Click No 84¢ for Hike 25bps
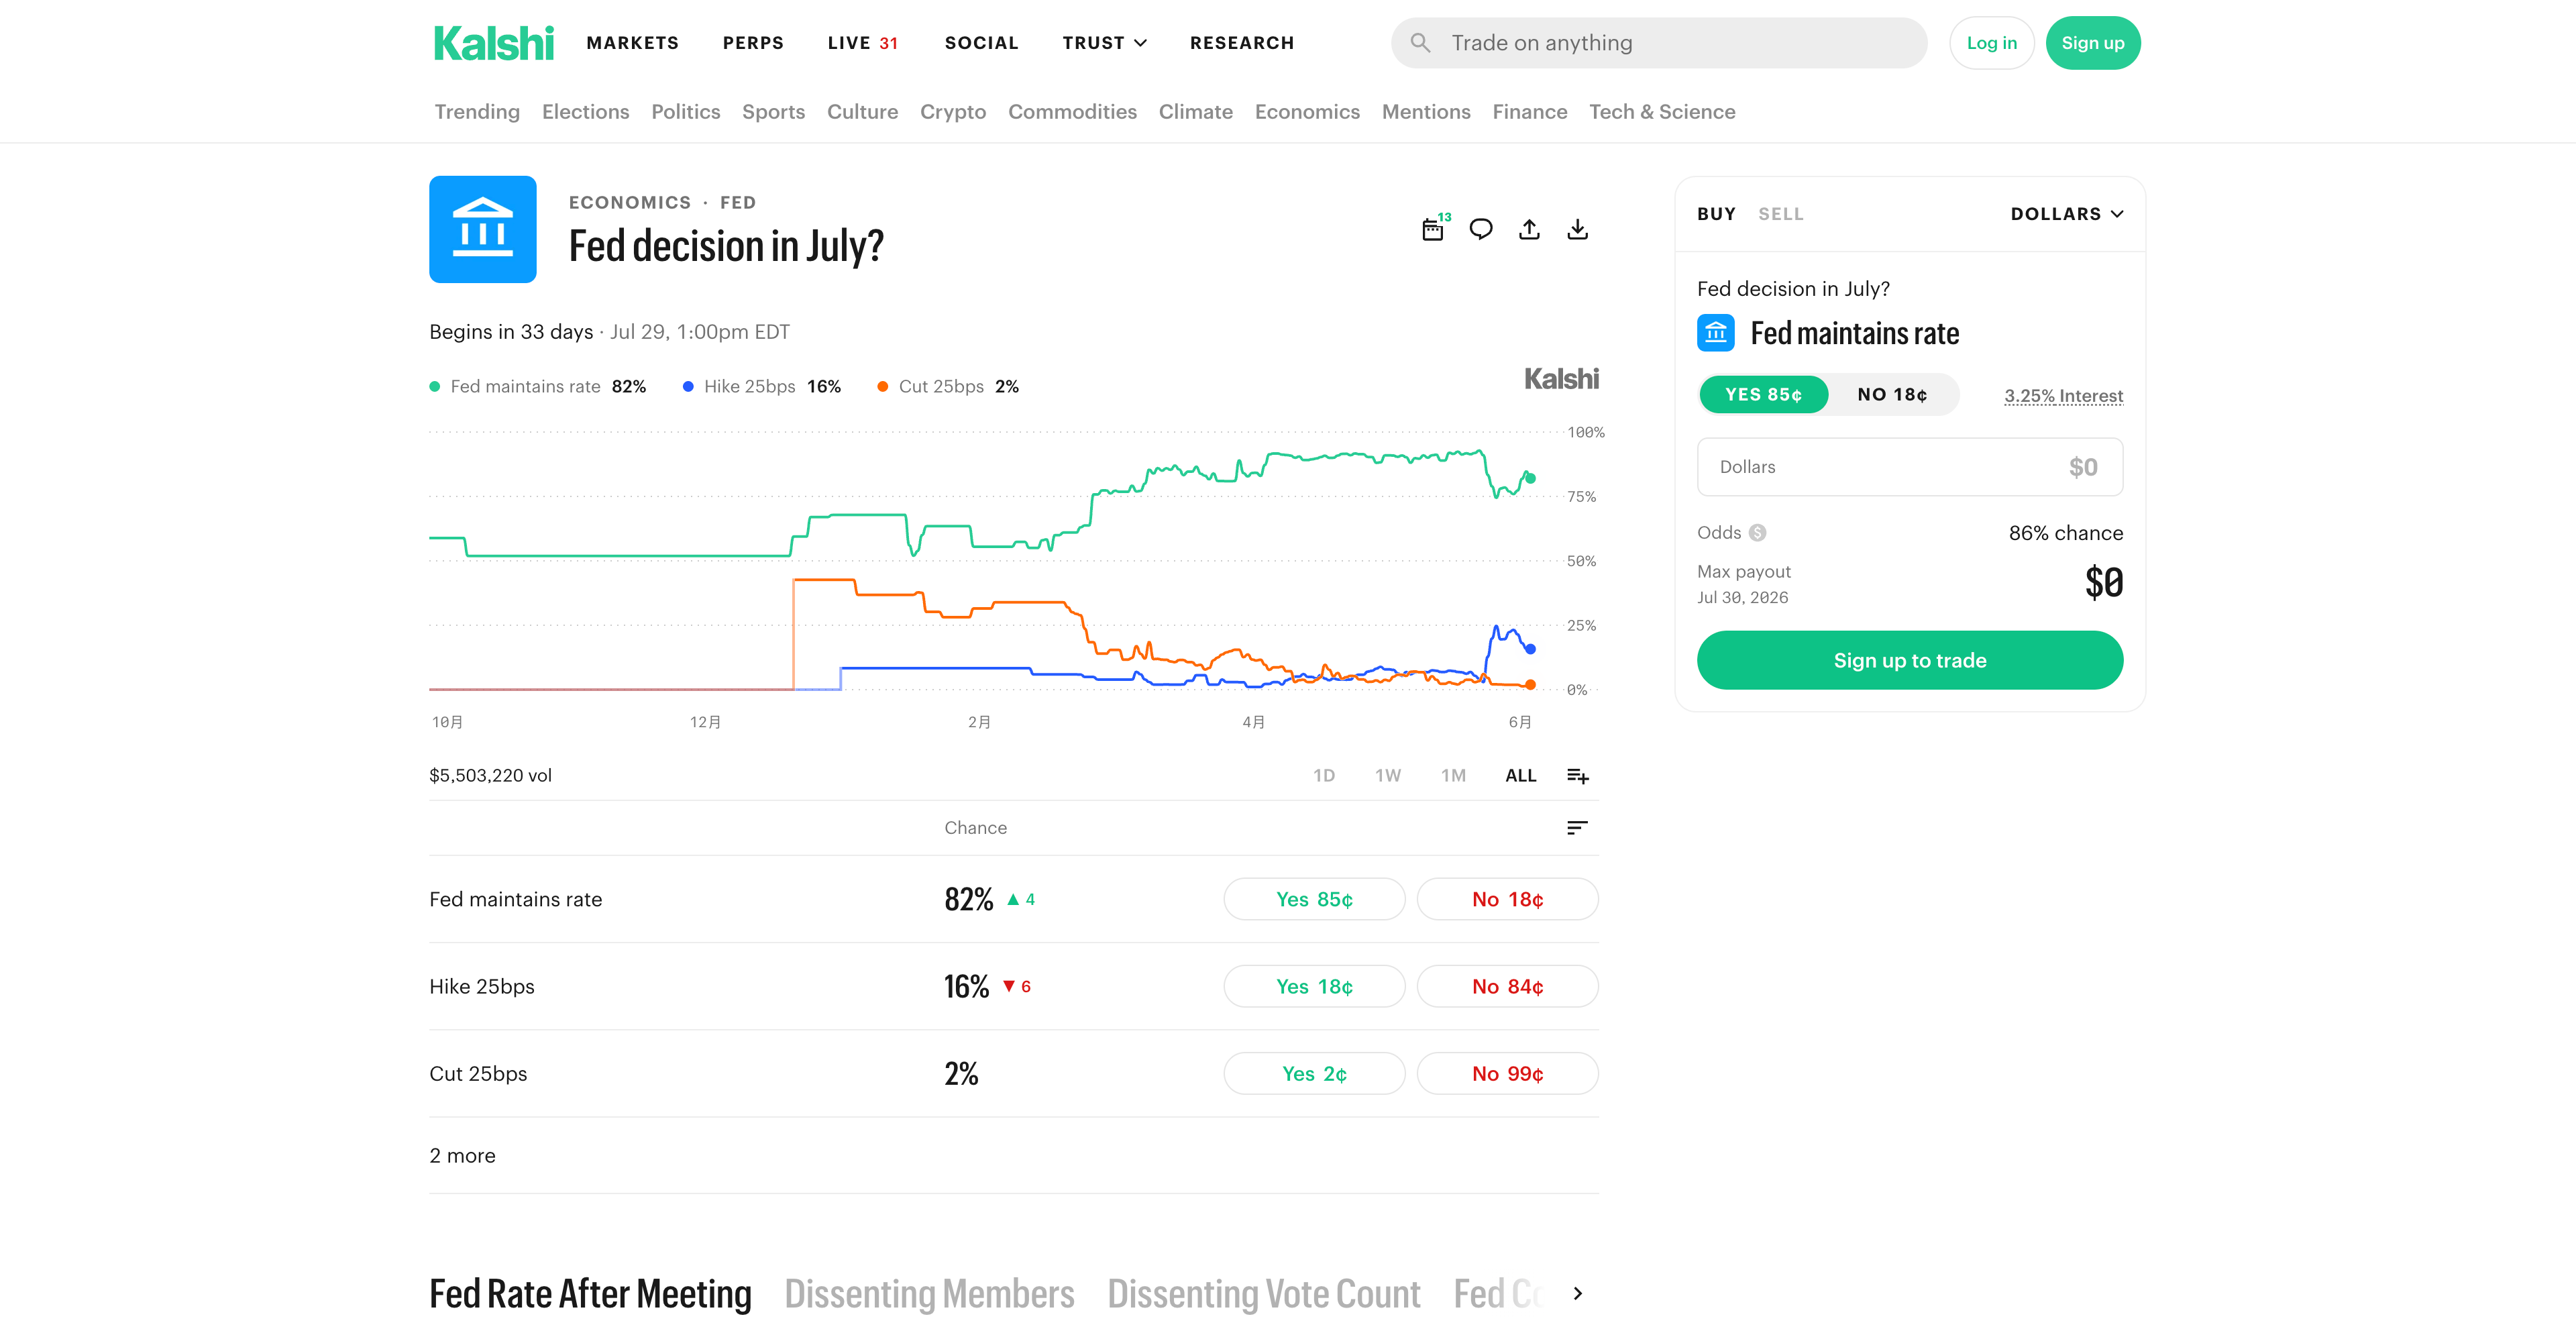 click(1507, 987)
